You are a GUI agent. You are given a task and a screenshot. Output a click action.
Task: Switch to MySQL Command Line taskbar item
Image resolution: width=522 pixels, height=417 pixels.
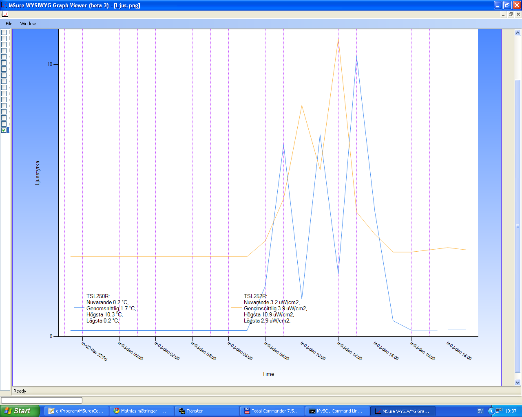click(337, 411)
